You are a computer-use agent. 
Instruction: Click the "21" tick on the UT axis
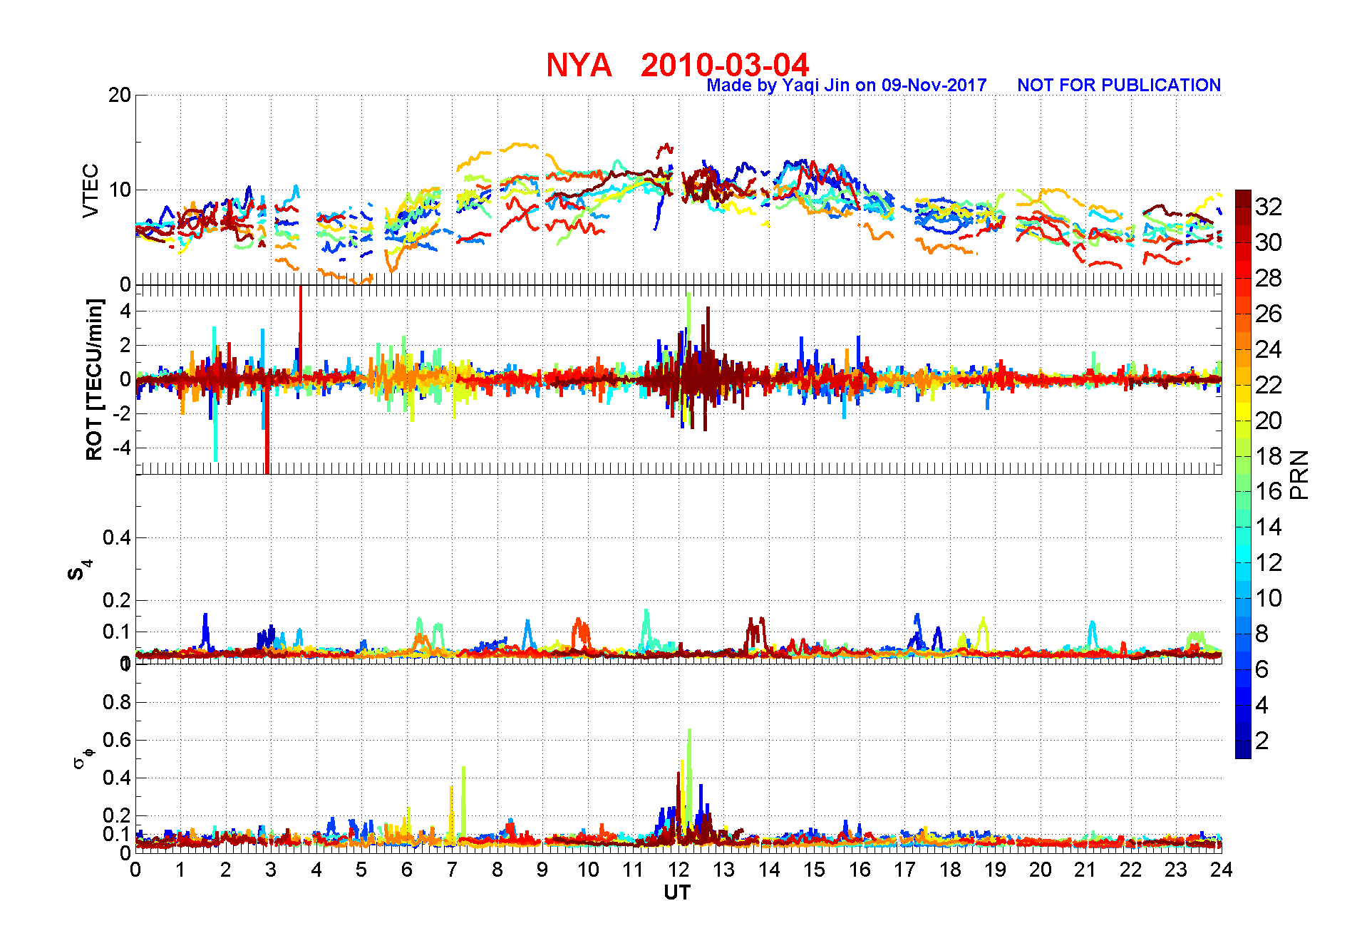click(x=1085, y=870)
